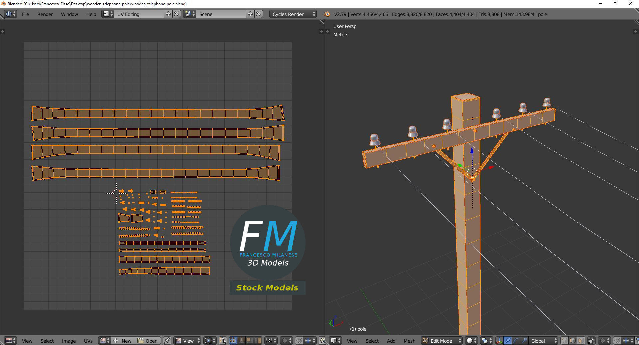Expand 3D View properties region plus icon
639x345 pixels.
(635, 31)
